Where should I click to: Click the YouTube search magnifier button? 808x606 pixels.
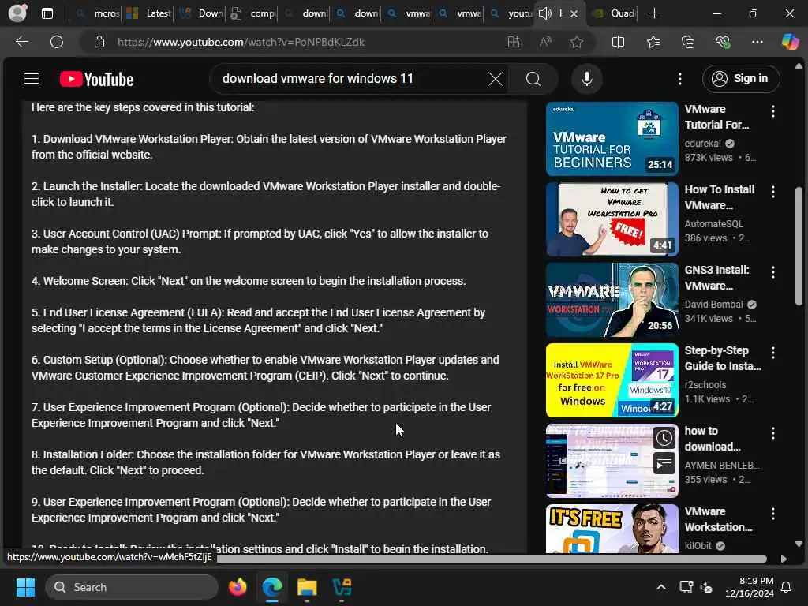point(533,79)
